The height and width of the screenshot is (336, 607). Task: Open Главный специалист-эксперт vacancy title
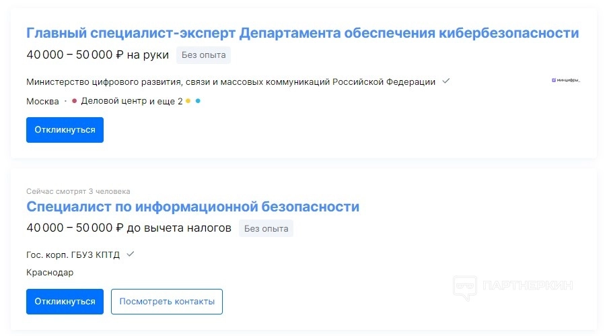(x=302, y=33)
